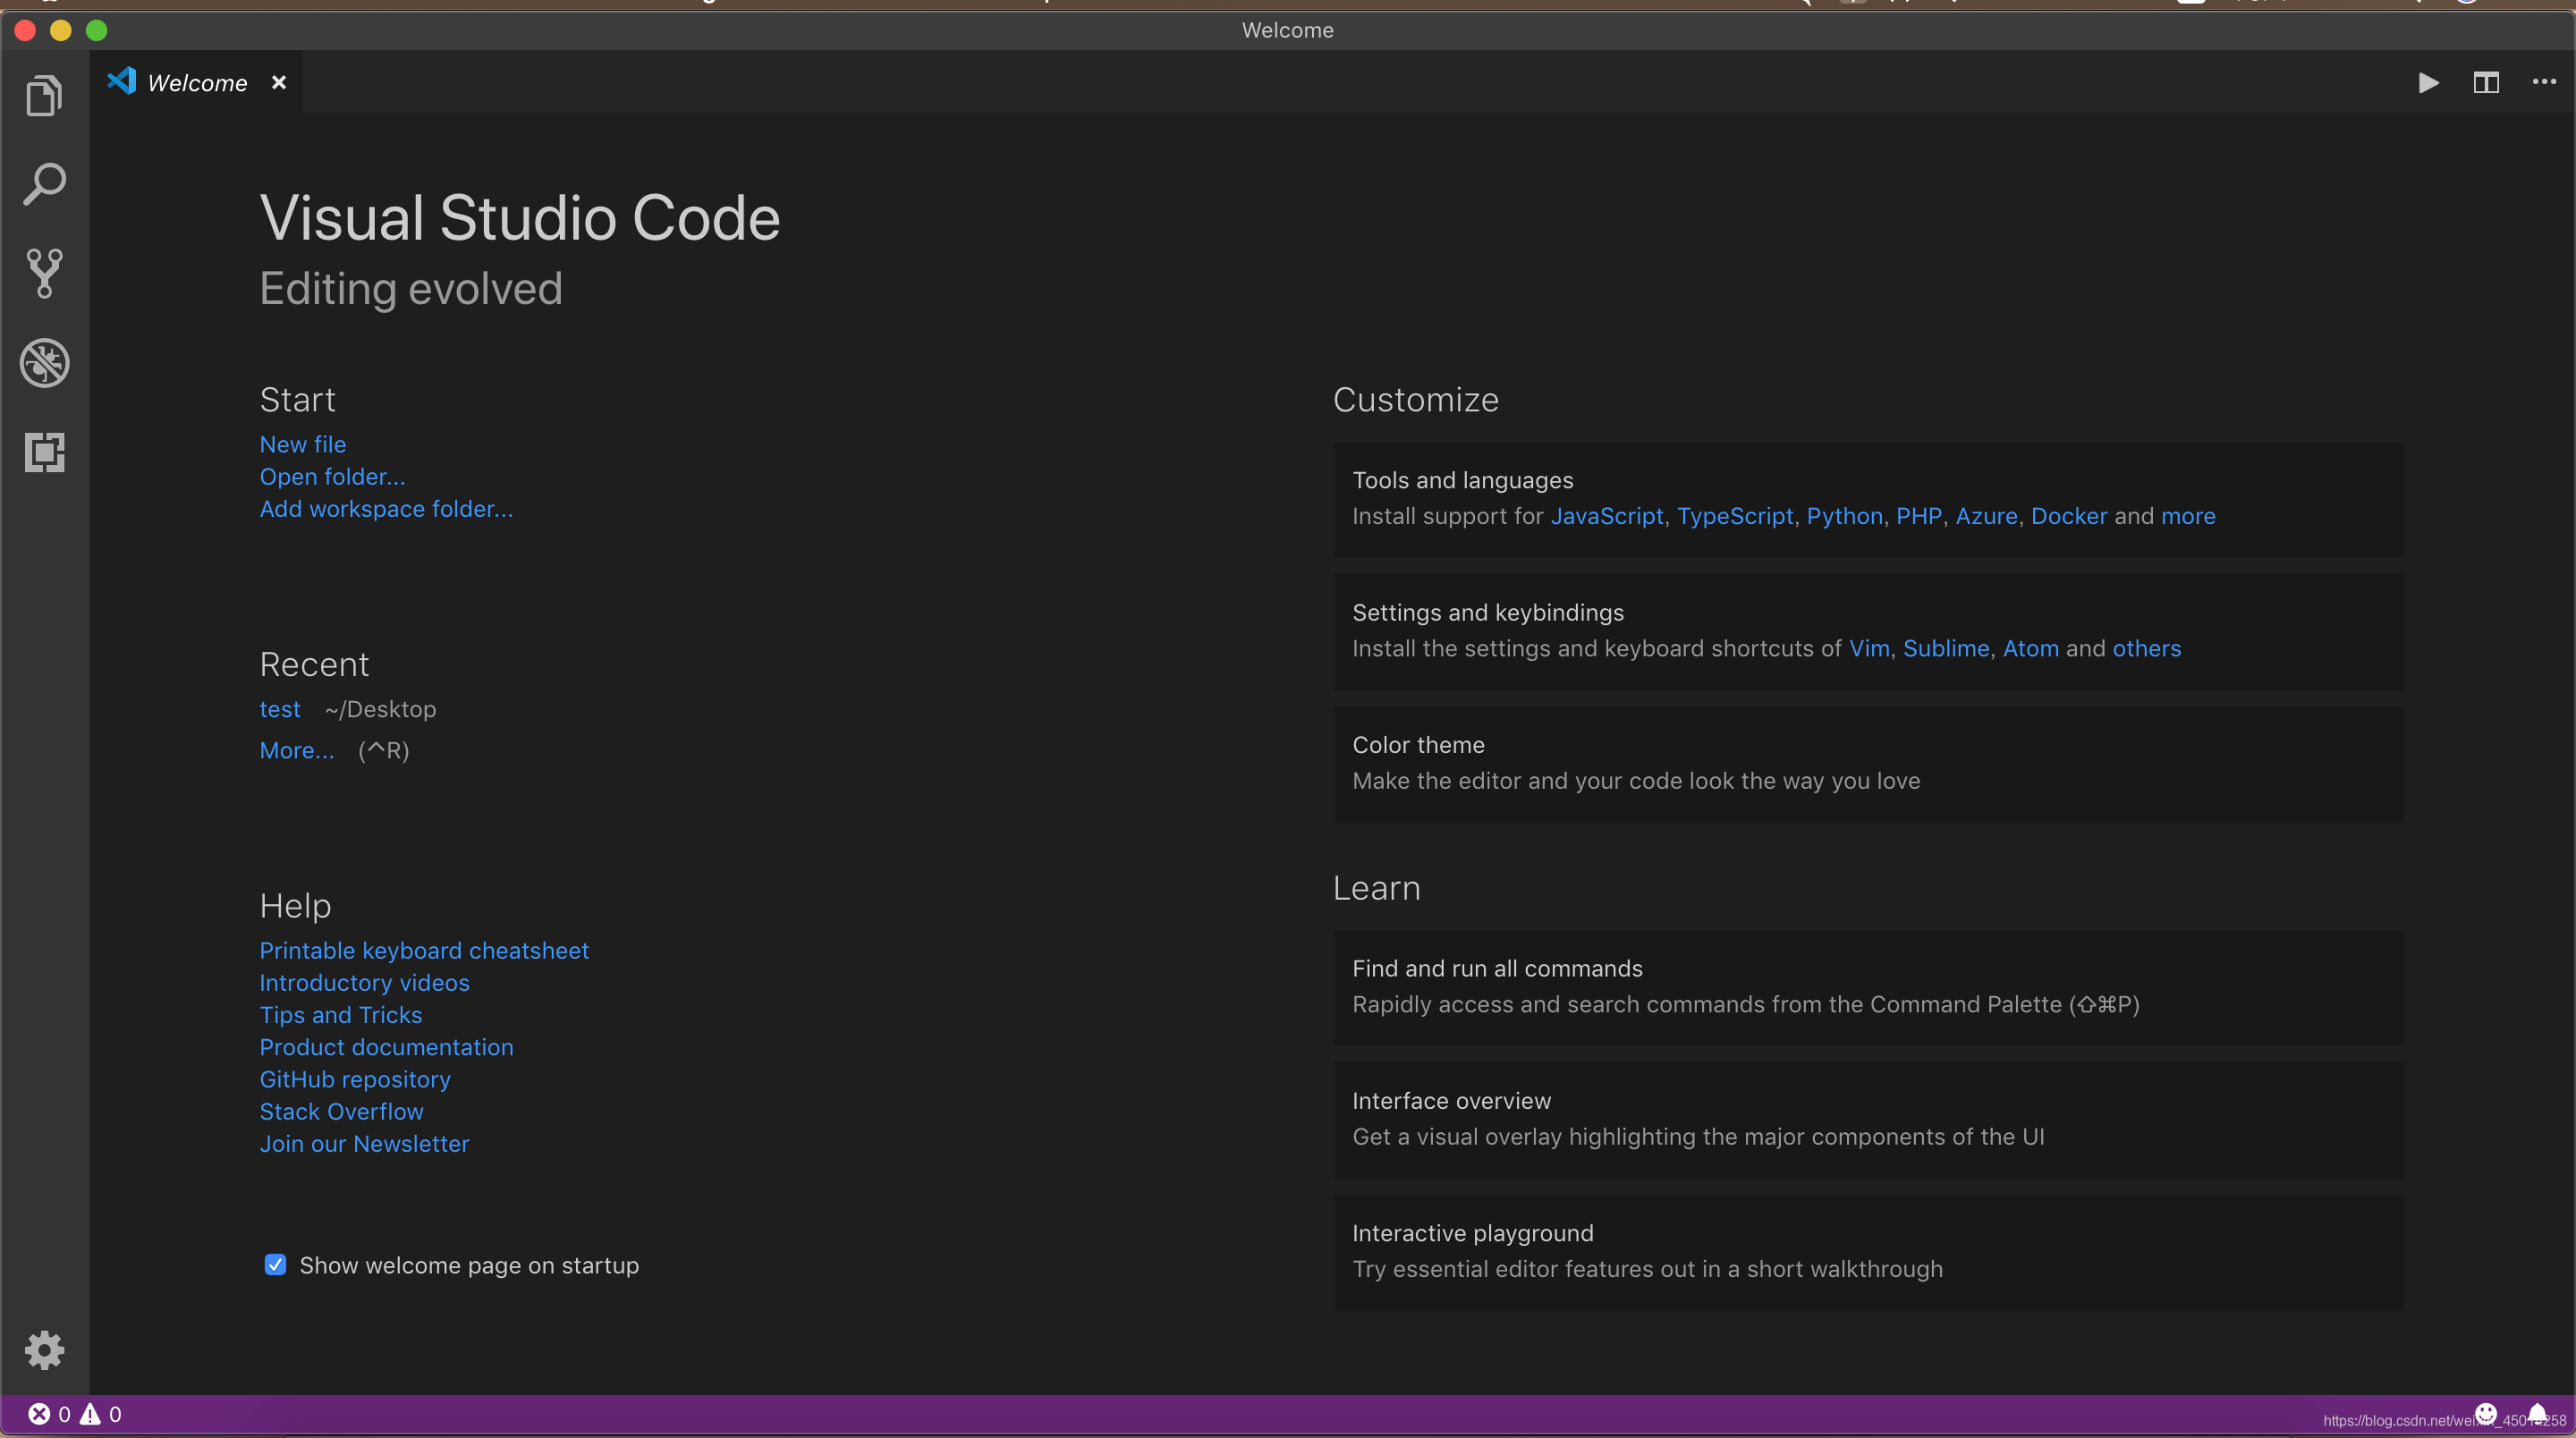Split the editor with split icon

[2486, 82]
